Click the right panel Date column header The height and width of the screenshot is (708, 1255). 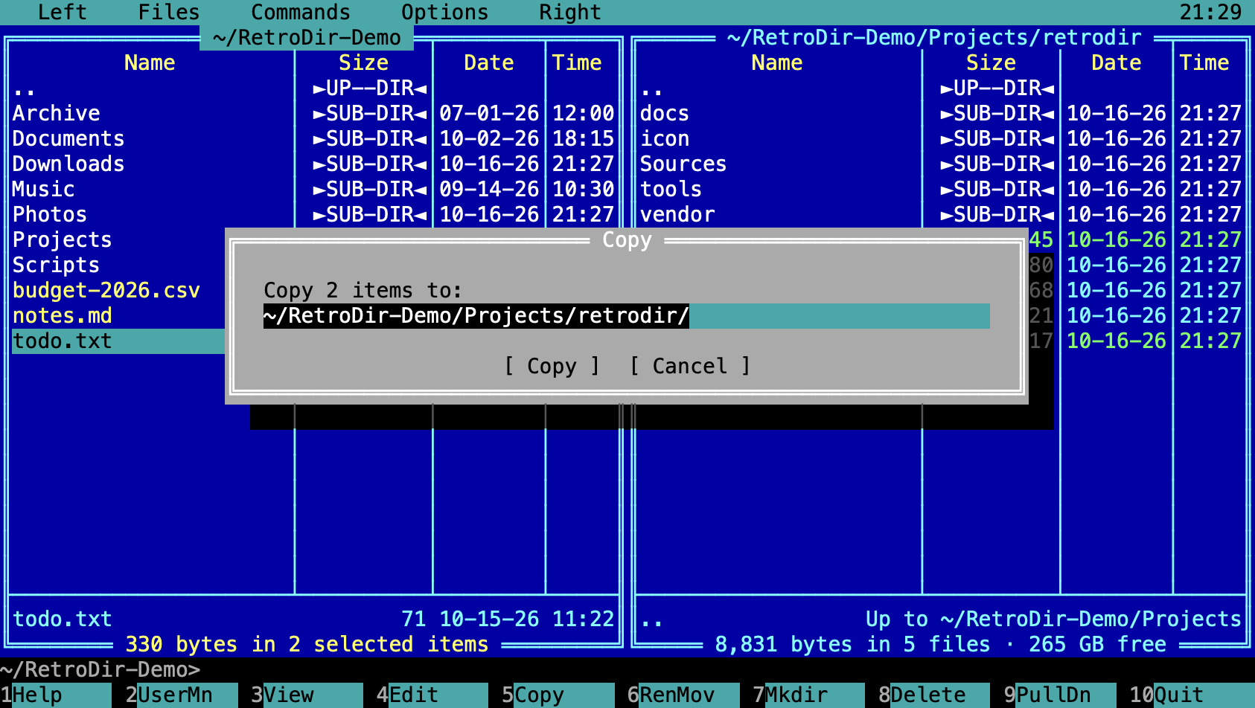point(1117,62)
